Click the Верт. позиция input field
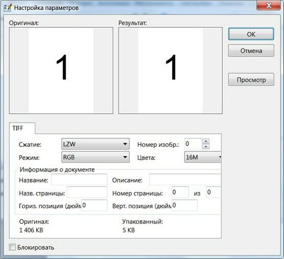284x259 pixels. (185, 205)
